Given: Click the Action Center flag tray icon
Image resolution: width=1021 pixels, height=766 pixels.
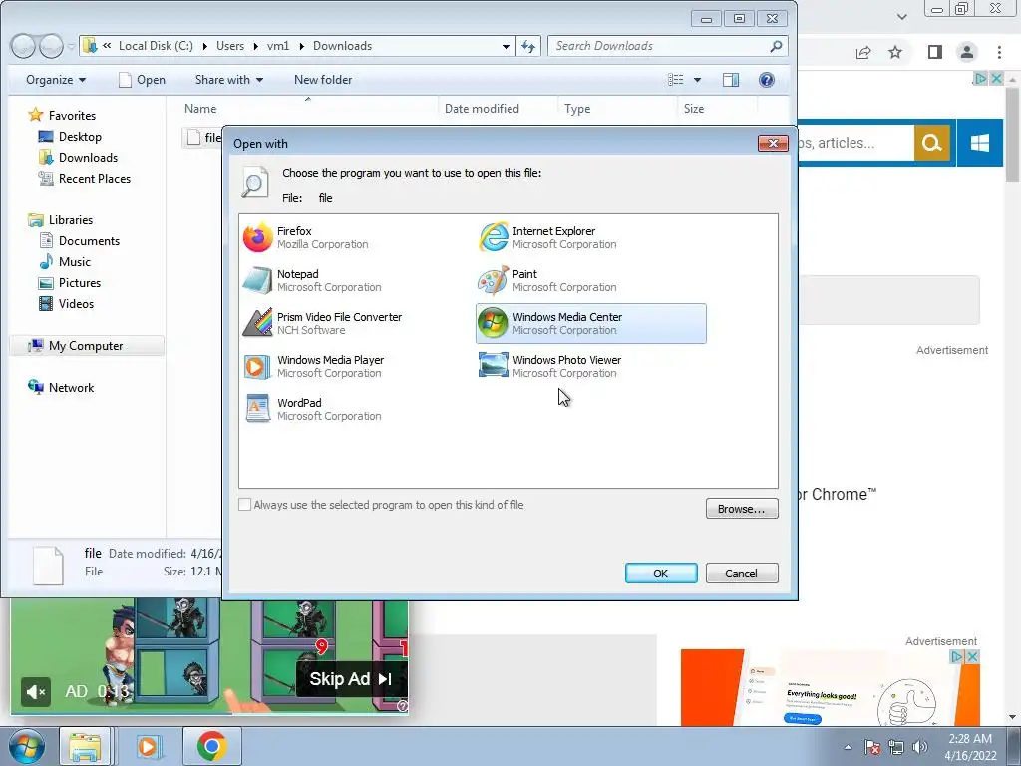Looking at the screenshot, I should tap(872, 747).
